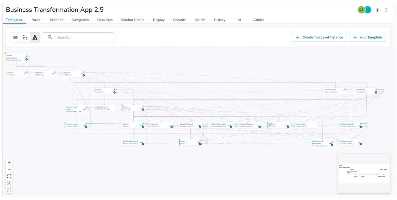Click the DS user avatar
This screenshot has height=200, width=397.
361,10
